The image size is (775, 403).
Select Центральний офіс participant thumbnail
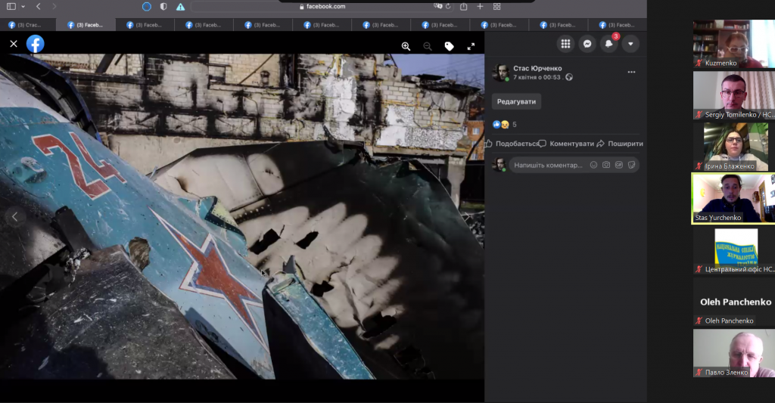[733, 250]
